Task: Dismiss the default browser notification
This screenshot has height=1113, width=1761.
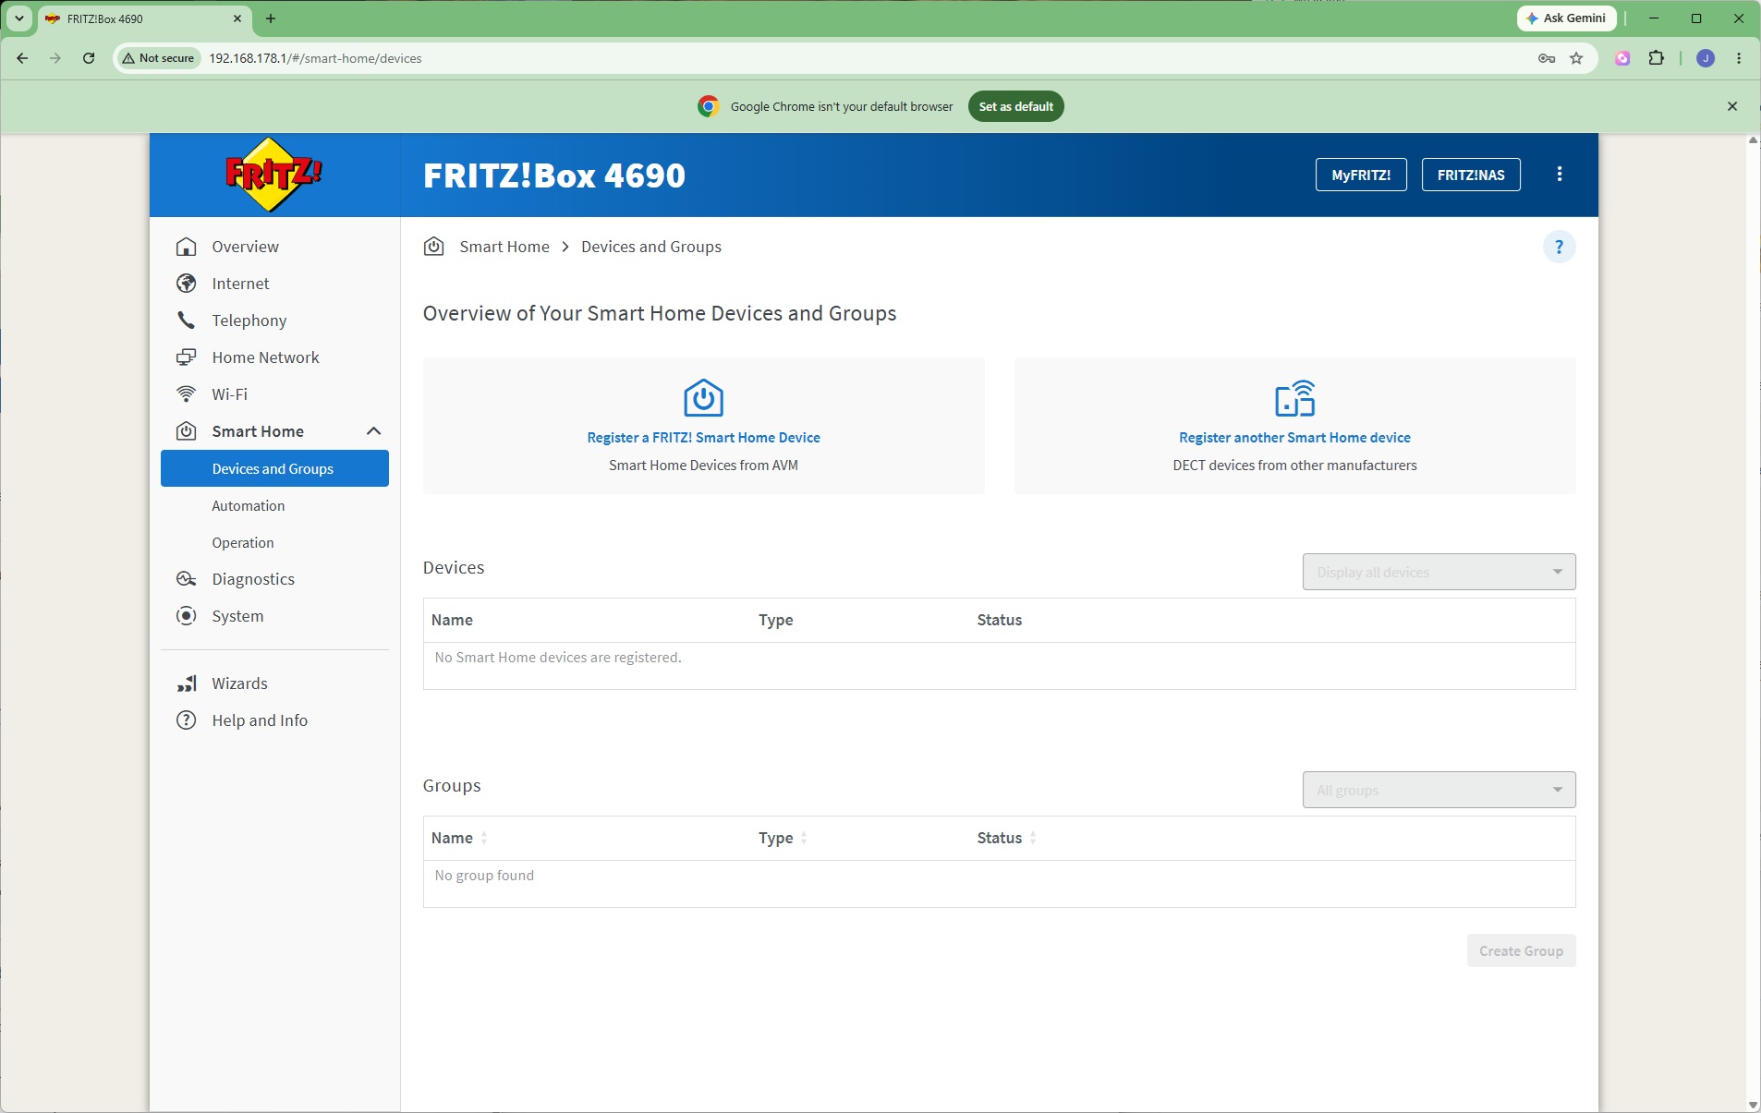Action: point(1732,106)
